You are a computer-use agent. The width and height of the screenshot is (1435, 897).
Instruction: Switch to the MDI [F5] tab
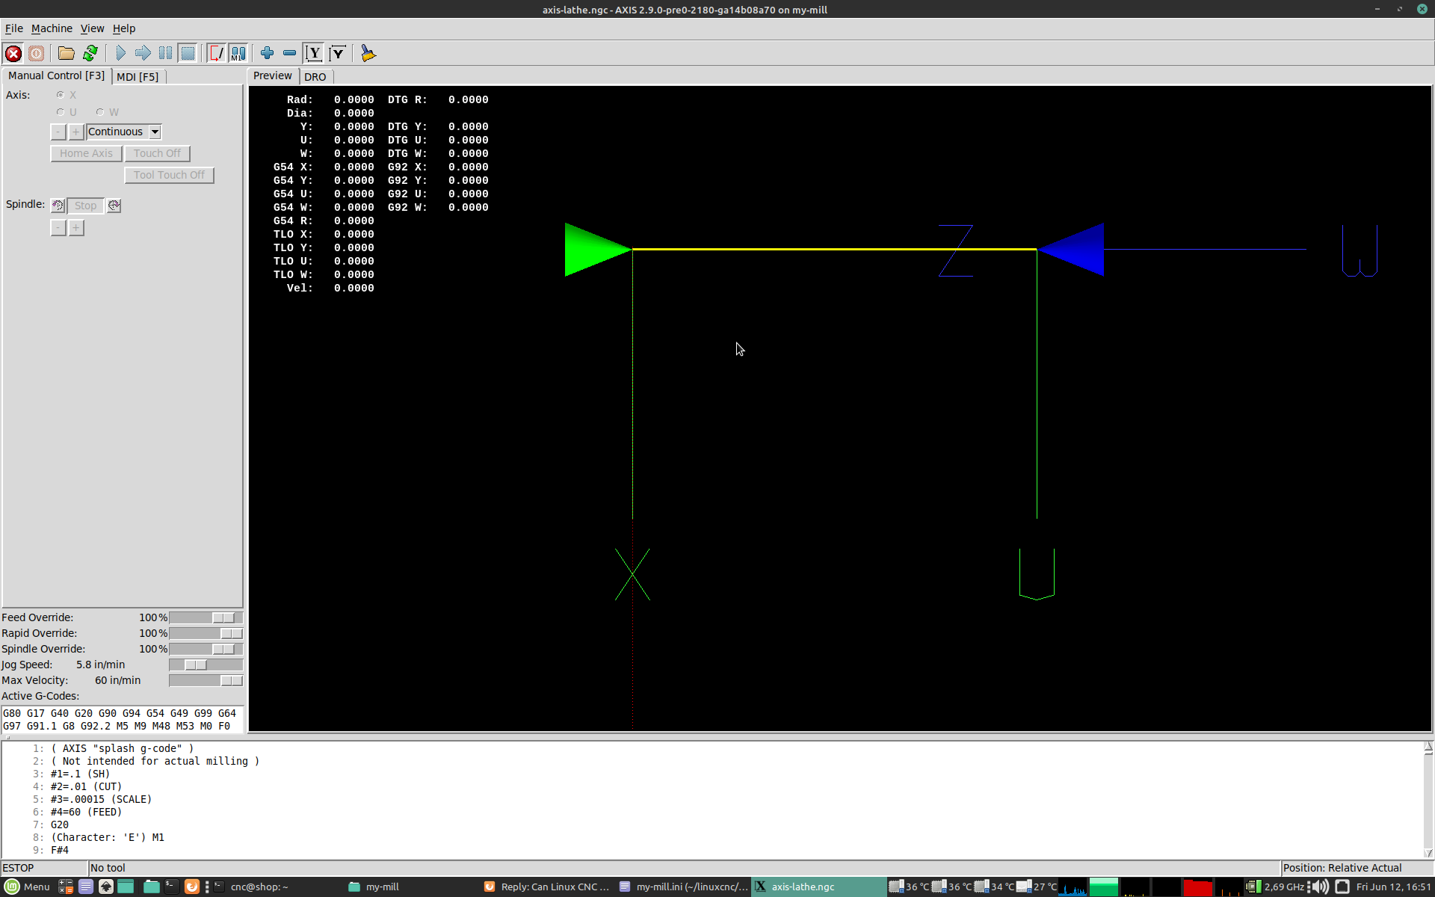138,76
